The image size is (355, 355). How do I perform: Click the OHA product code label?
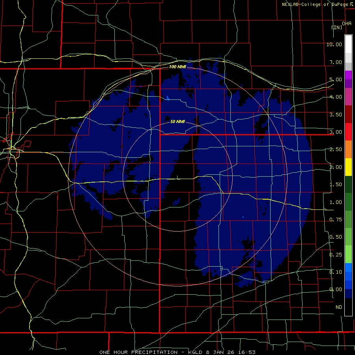pos(347,24)
